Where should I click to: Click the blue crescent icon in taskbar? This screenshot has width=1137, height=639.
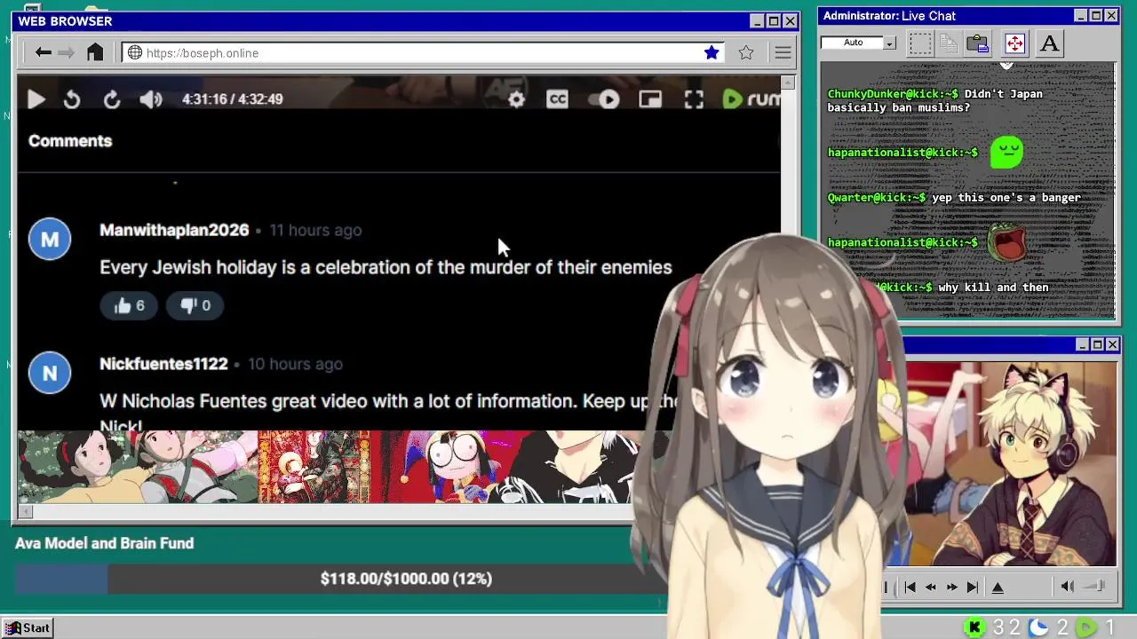point(1038,627)
